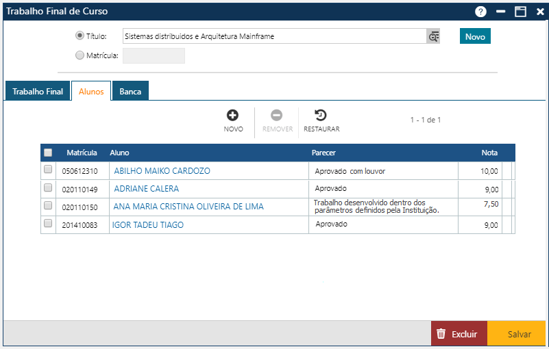Click into the Título text field
This screenshot has width=549, height=349.
click(x=274, y=36)
